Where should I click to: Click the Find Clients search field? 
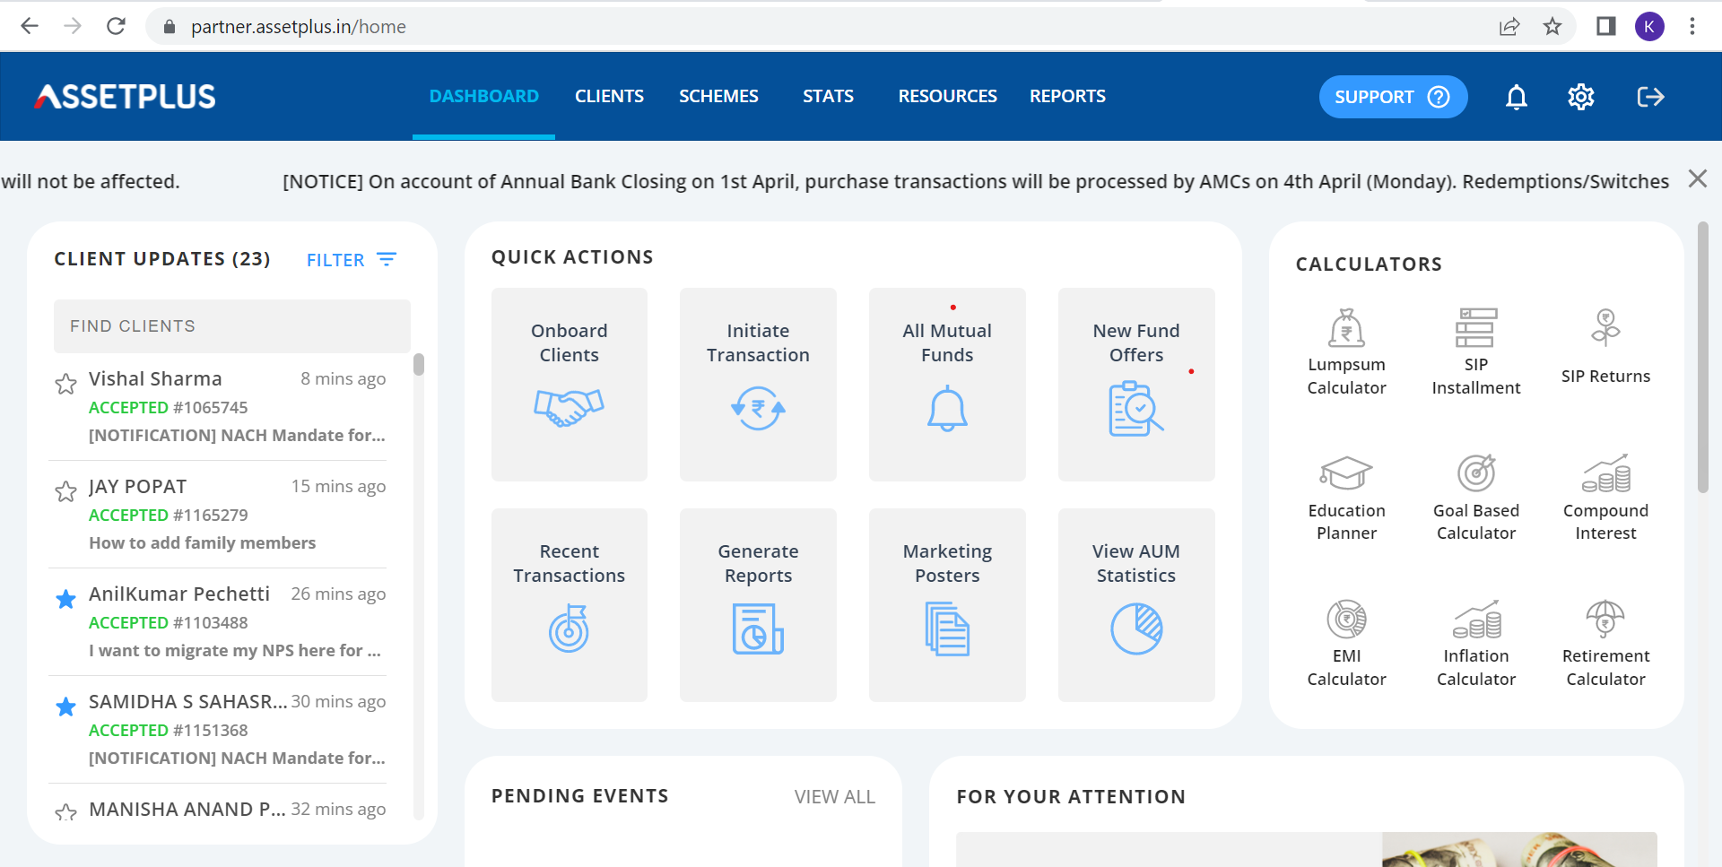point(231,325)
